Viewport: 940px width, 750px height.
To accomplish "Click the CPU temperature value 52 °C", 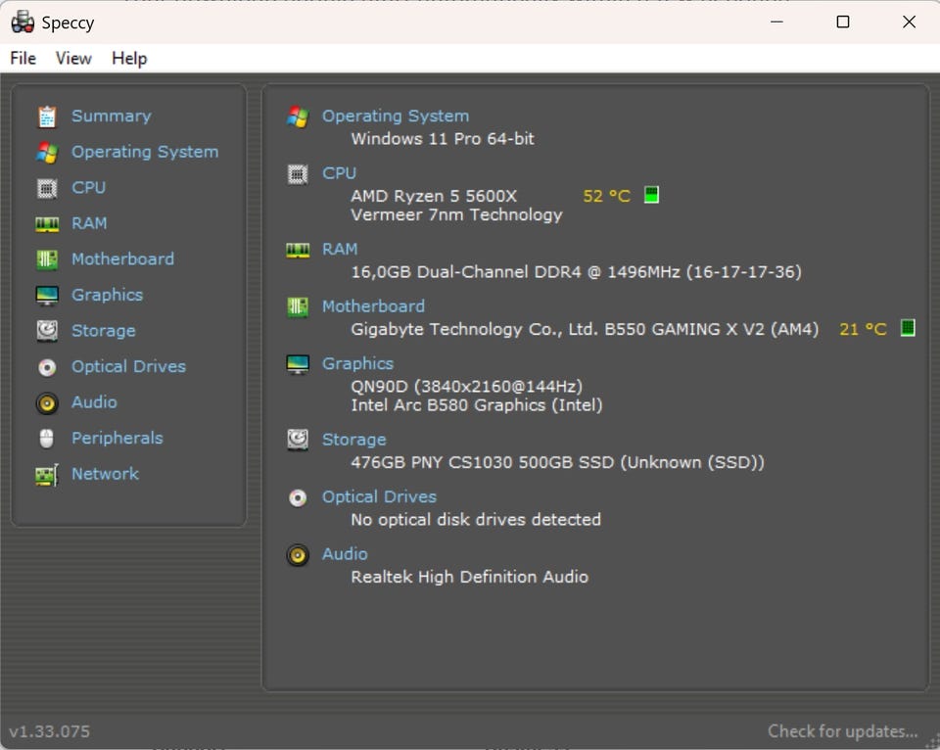I will tap(606, 196).
